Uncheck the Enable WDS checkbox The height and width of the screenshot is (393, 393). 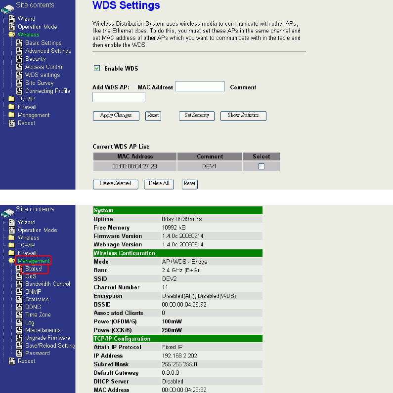[97, 68]
